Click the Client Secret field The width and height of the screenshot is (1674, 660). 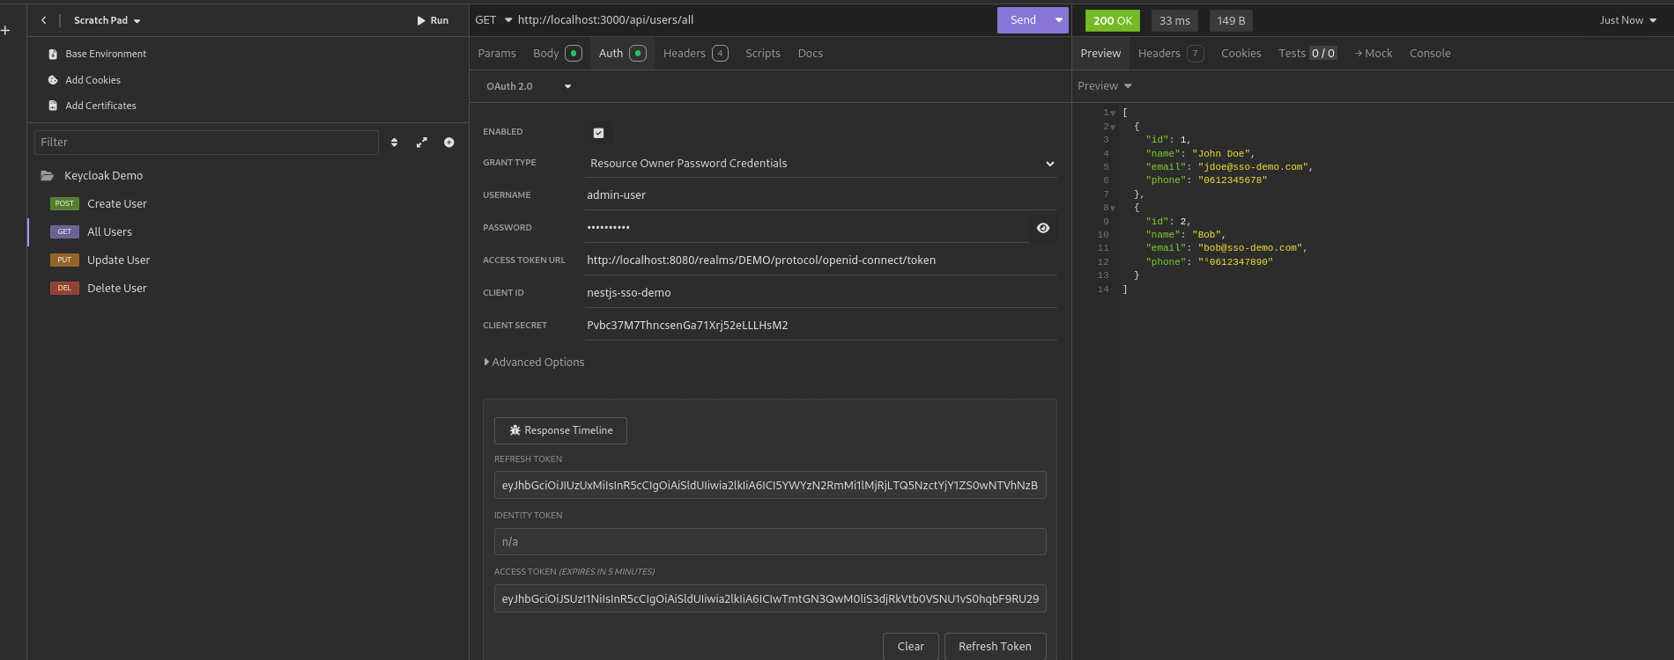821,326
